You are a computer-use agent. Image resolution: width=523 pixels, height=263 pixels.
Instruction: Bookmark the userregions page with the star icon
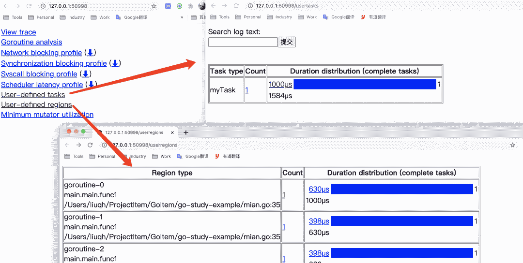512,145
